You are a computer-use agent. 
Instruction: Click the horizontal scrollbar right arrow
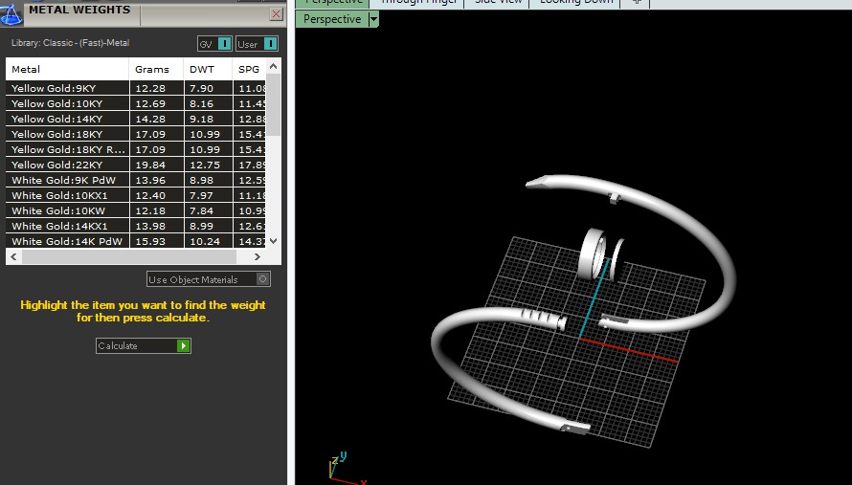257,256
